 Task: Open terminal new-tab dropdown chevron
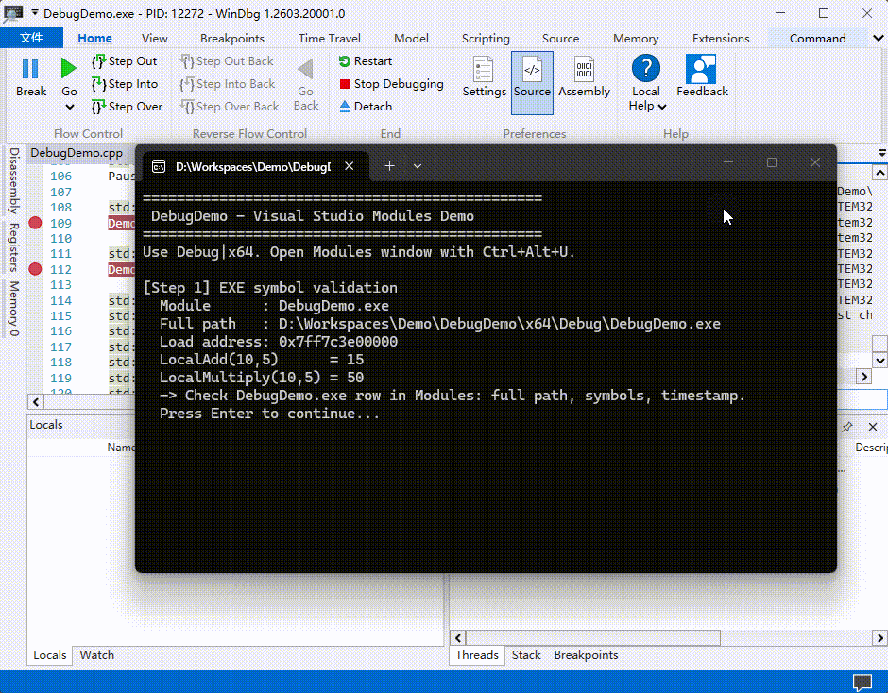[418, 166]
